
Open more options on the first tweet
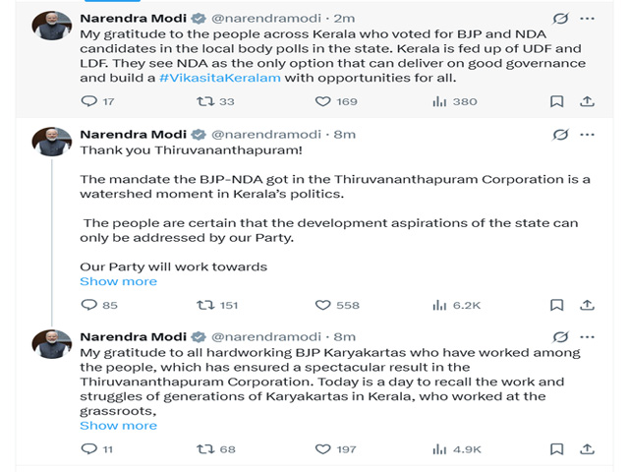pyautogui.click(x=587, y=19)
